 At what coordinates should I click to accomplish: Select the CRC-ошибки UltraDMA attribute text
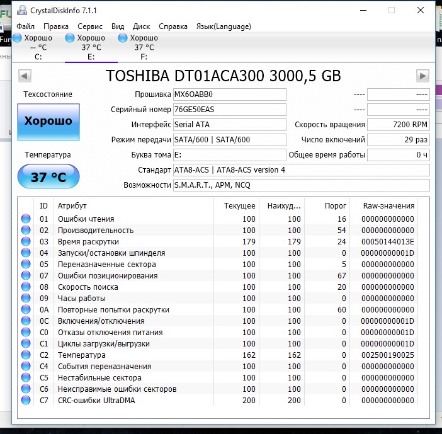coord(96,401)
